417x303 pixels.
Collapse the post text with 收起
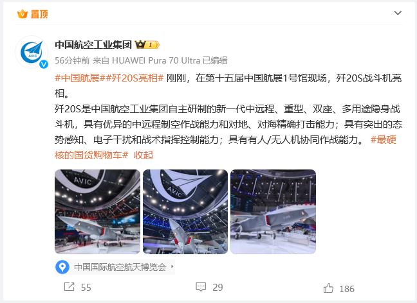tap(144, 155)
